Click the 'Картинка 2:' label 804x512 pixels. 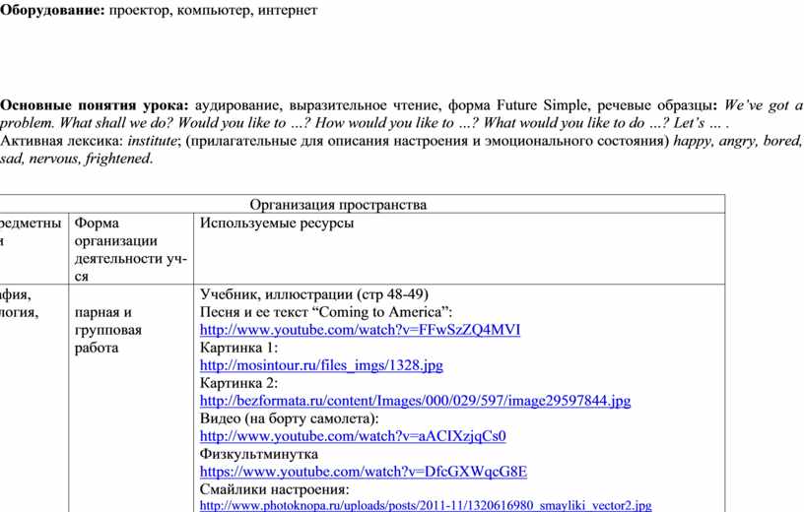click(239, 383)
